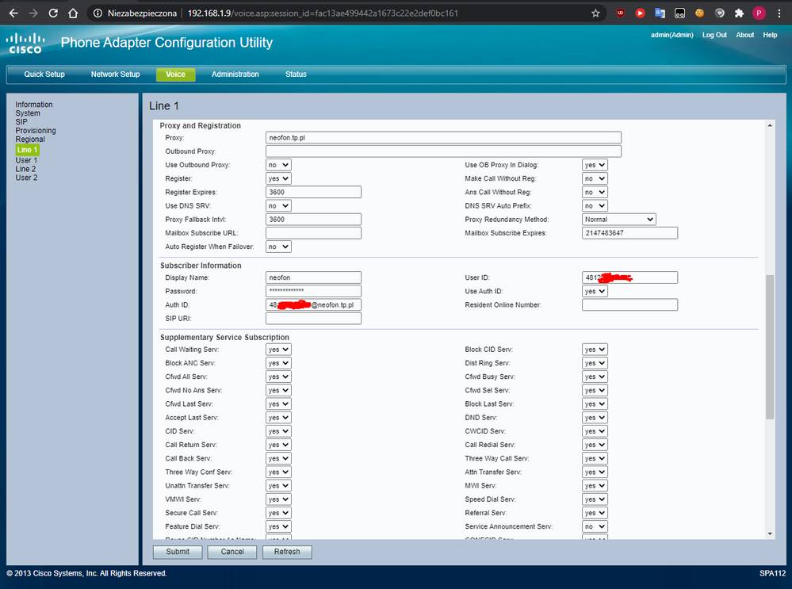Click the cookie extension icon
Screen dimensions: 792x589
coord(699,13)
